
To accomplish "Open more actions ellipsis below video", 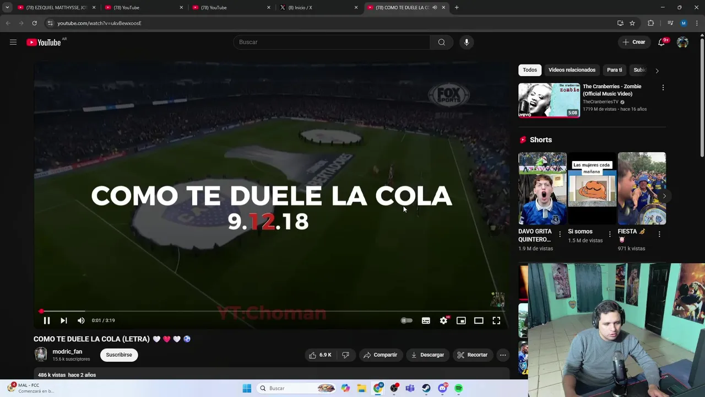I will [x=503, y=355].
